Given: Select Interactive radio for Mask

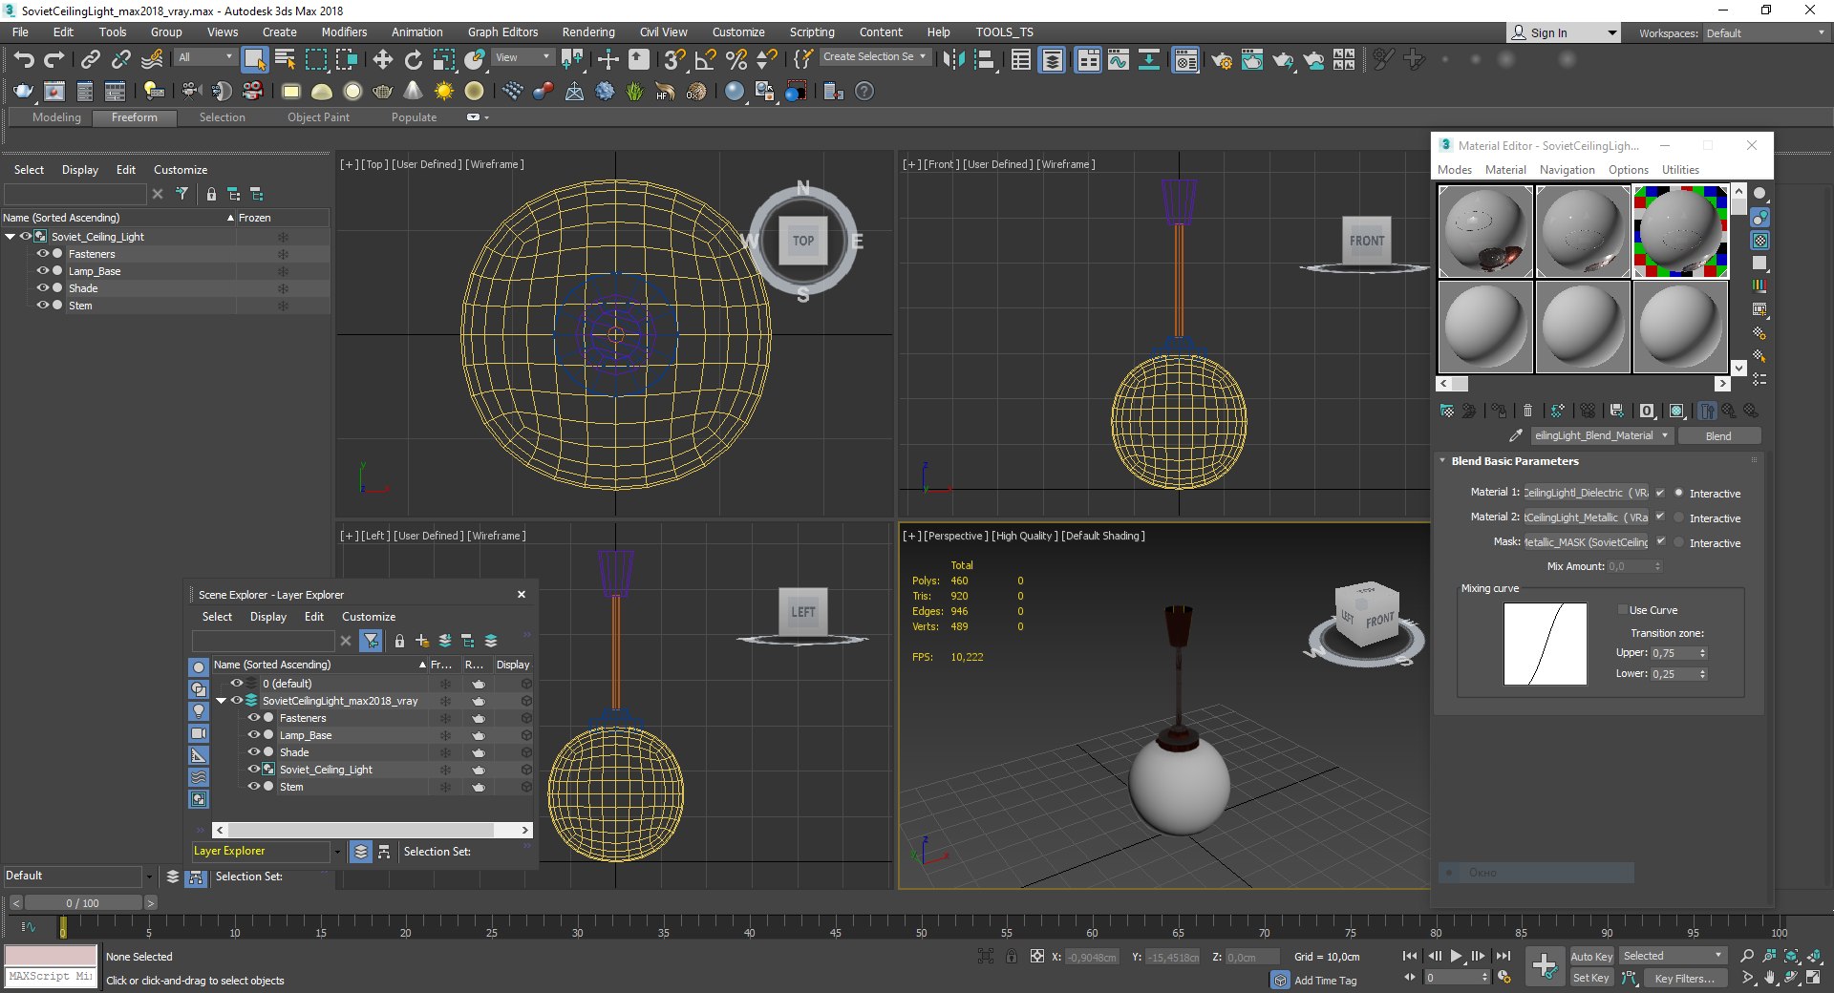Looking at the screenshot, I should pyautogui.click(x=1679, y=542).
